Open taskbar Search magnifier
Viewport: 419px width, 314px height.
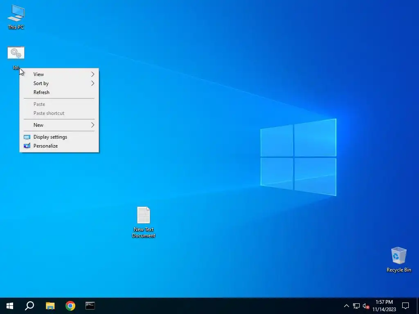pos(29,306)
